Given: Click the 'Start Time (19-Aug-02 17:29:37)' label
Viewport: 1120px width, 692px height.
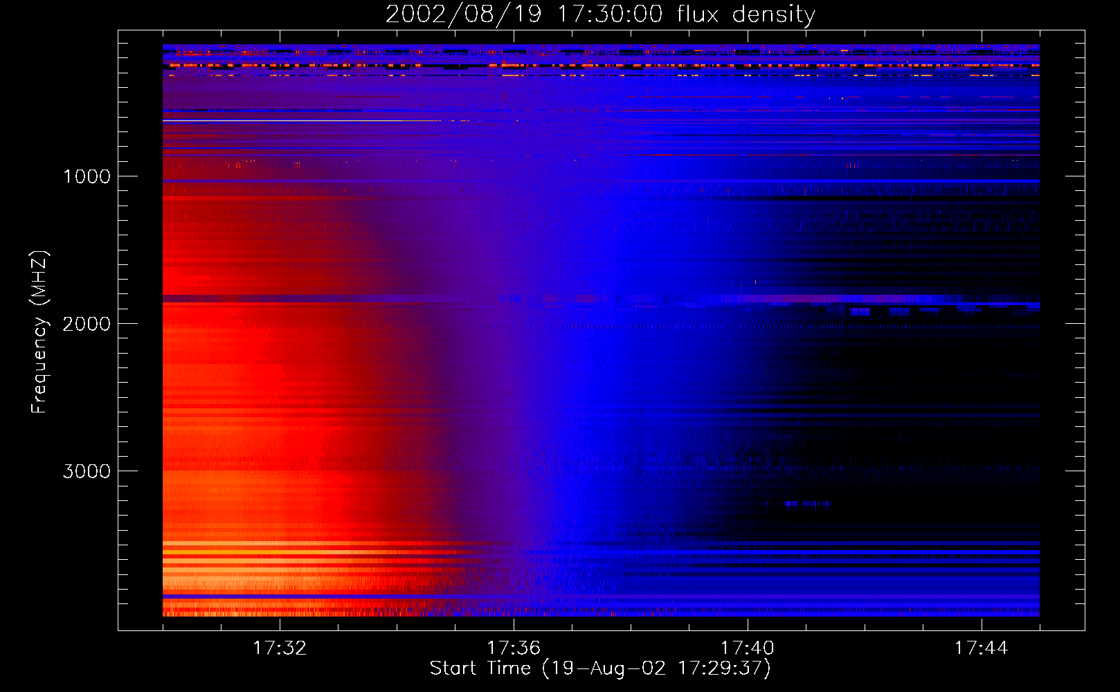Looking at the screenshot, I should (x=600, y=668).
